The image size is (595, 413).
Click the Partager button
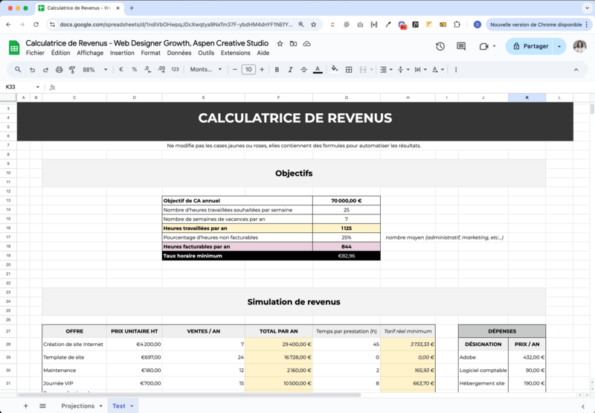[x=530, y=46]
